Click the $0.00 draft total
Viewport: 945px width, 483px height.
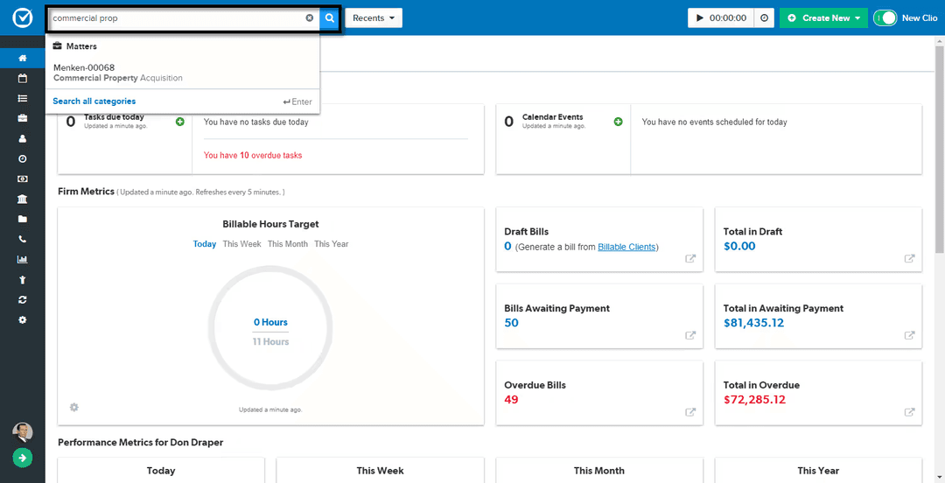pyautogui.click(x=738, y=246)
